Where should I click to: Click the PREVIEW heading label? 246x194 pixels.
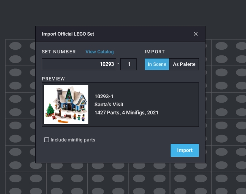[53, 79]
